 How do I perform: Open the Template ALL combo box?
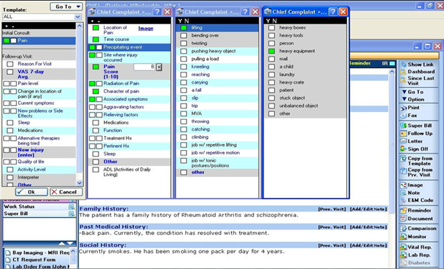click(42, 17)
